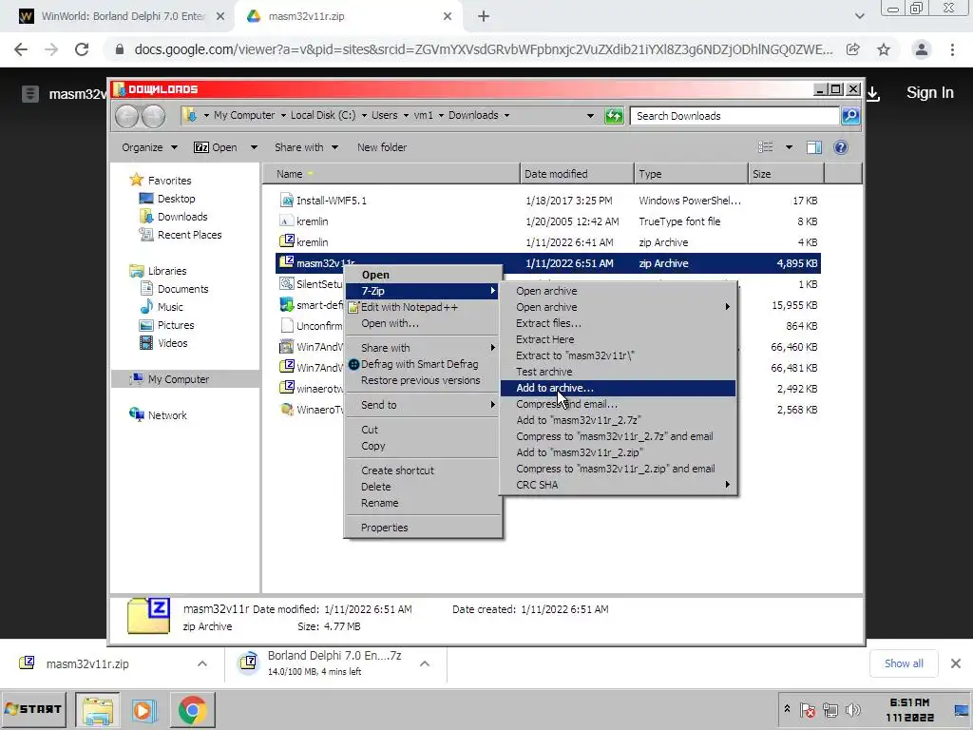Click Sign In link

(x=929, y=93)
